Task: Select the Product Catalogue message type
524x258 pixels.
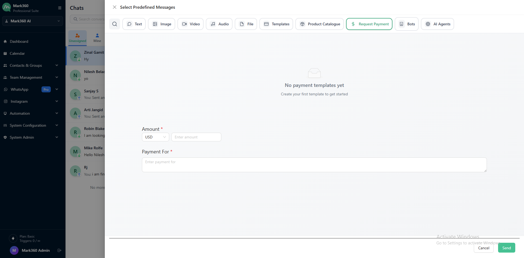Action: point(320,24)
